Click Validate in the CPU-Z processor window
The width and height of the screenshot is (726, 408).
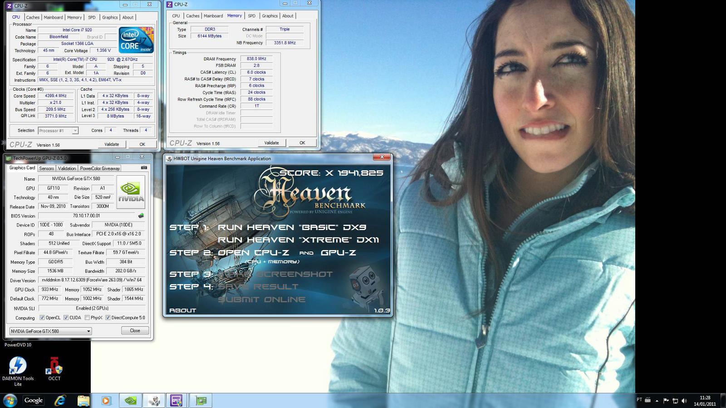[112, 144]
